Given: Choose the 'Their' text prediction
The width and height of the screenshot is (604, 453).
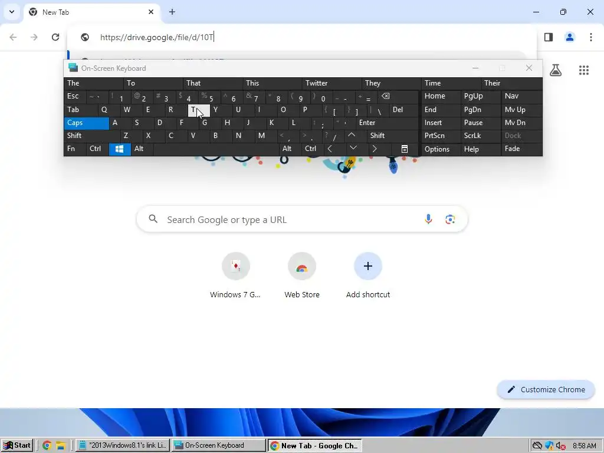Looking at the screenshot, I should tap(511, 83).
